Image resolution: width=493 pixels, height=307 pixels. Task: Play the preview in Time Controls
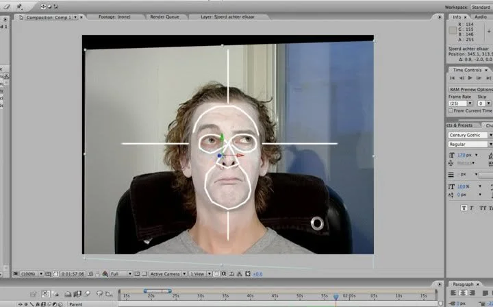click(470, 77)
